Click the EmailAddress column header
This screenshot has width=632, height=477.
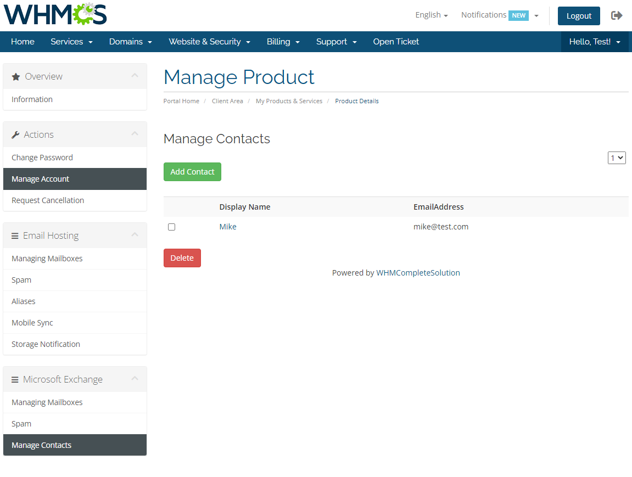[439, 207]
